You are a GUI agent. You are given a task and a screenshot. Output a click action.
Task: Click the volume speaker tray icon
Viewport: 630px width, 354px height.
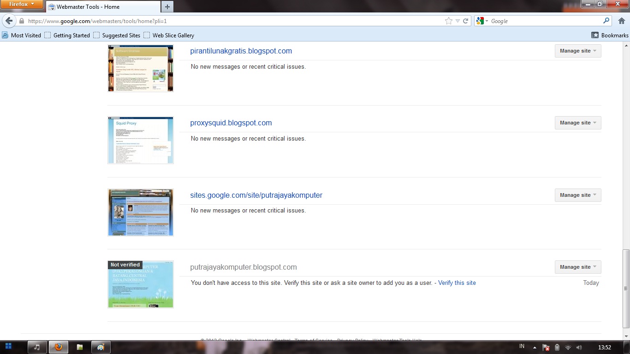tap(579, 348)
